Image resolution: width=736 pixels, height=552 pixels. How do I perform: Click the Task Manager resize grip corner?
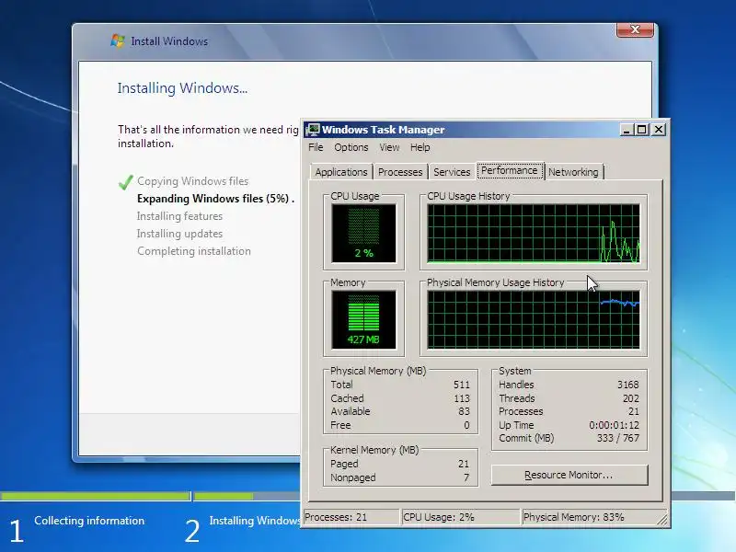click(662, 520)
